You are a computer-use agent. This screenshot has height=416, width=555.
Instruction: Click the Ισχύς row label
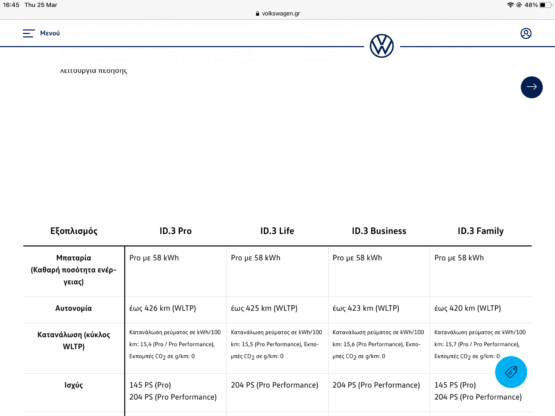[x=74, y=385]
